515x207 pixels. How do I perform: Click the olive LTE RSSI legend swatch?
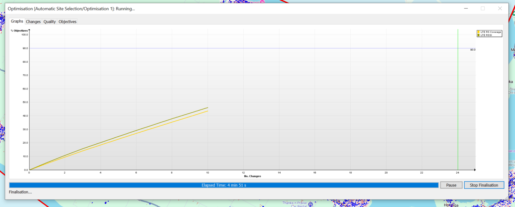point(478,35)
